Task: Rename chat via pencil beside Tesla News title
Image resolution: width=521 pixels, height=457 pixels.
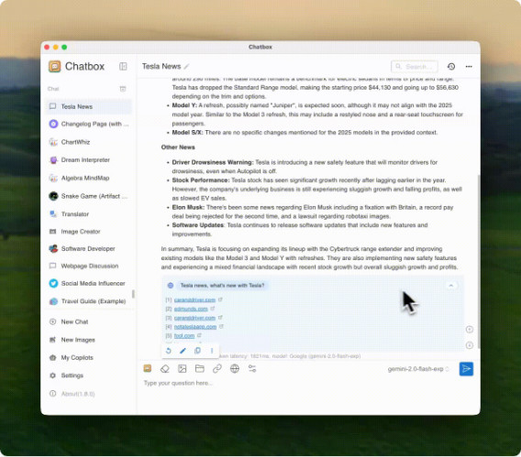Action: 186,67
